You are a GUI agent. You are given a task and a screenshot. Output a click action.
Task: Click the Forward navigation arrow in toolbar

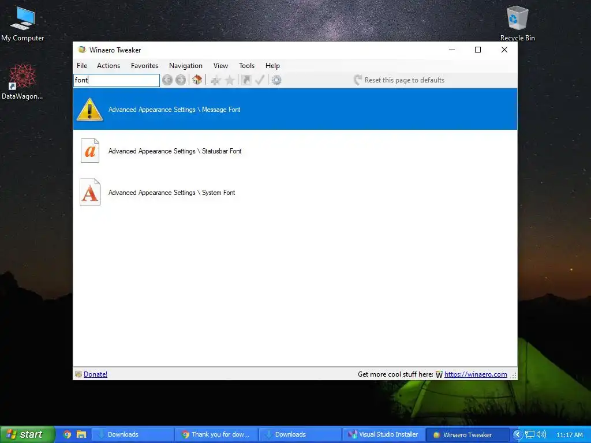click(x=181, y=80)
